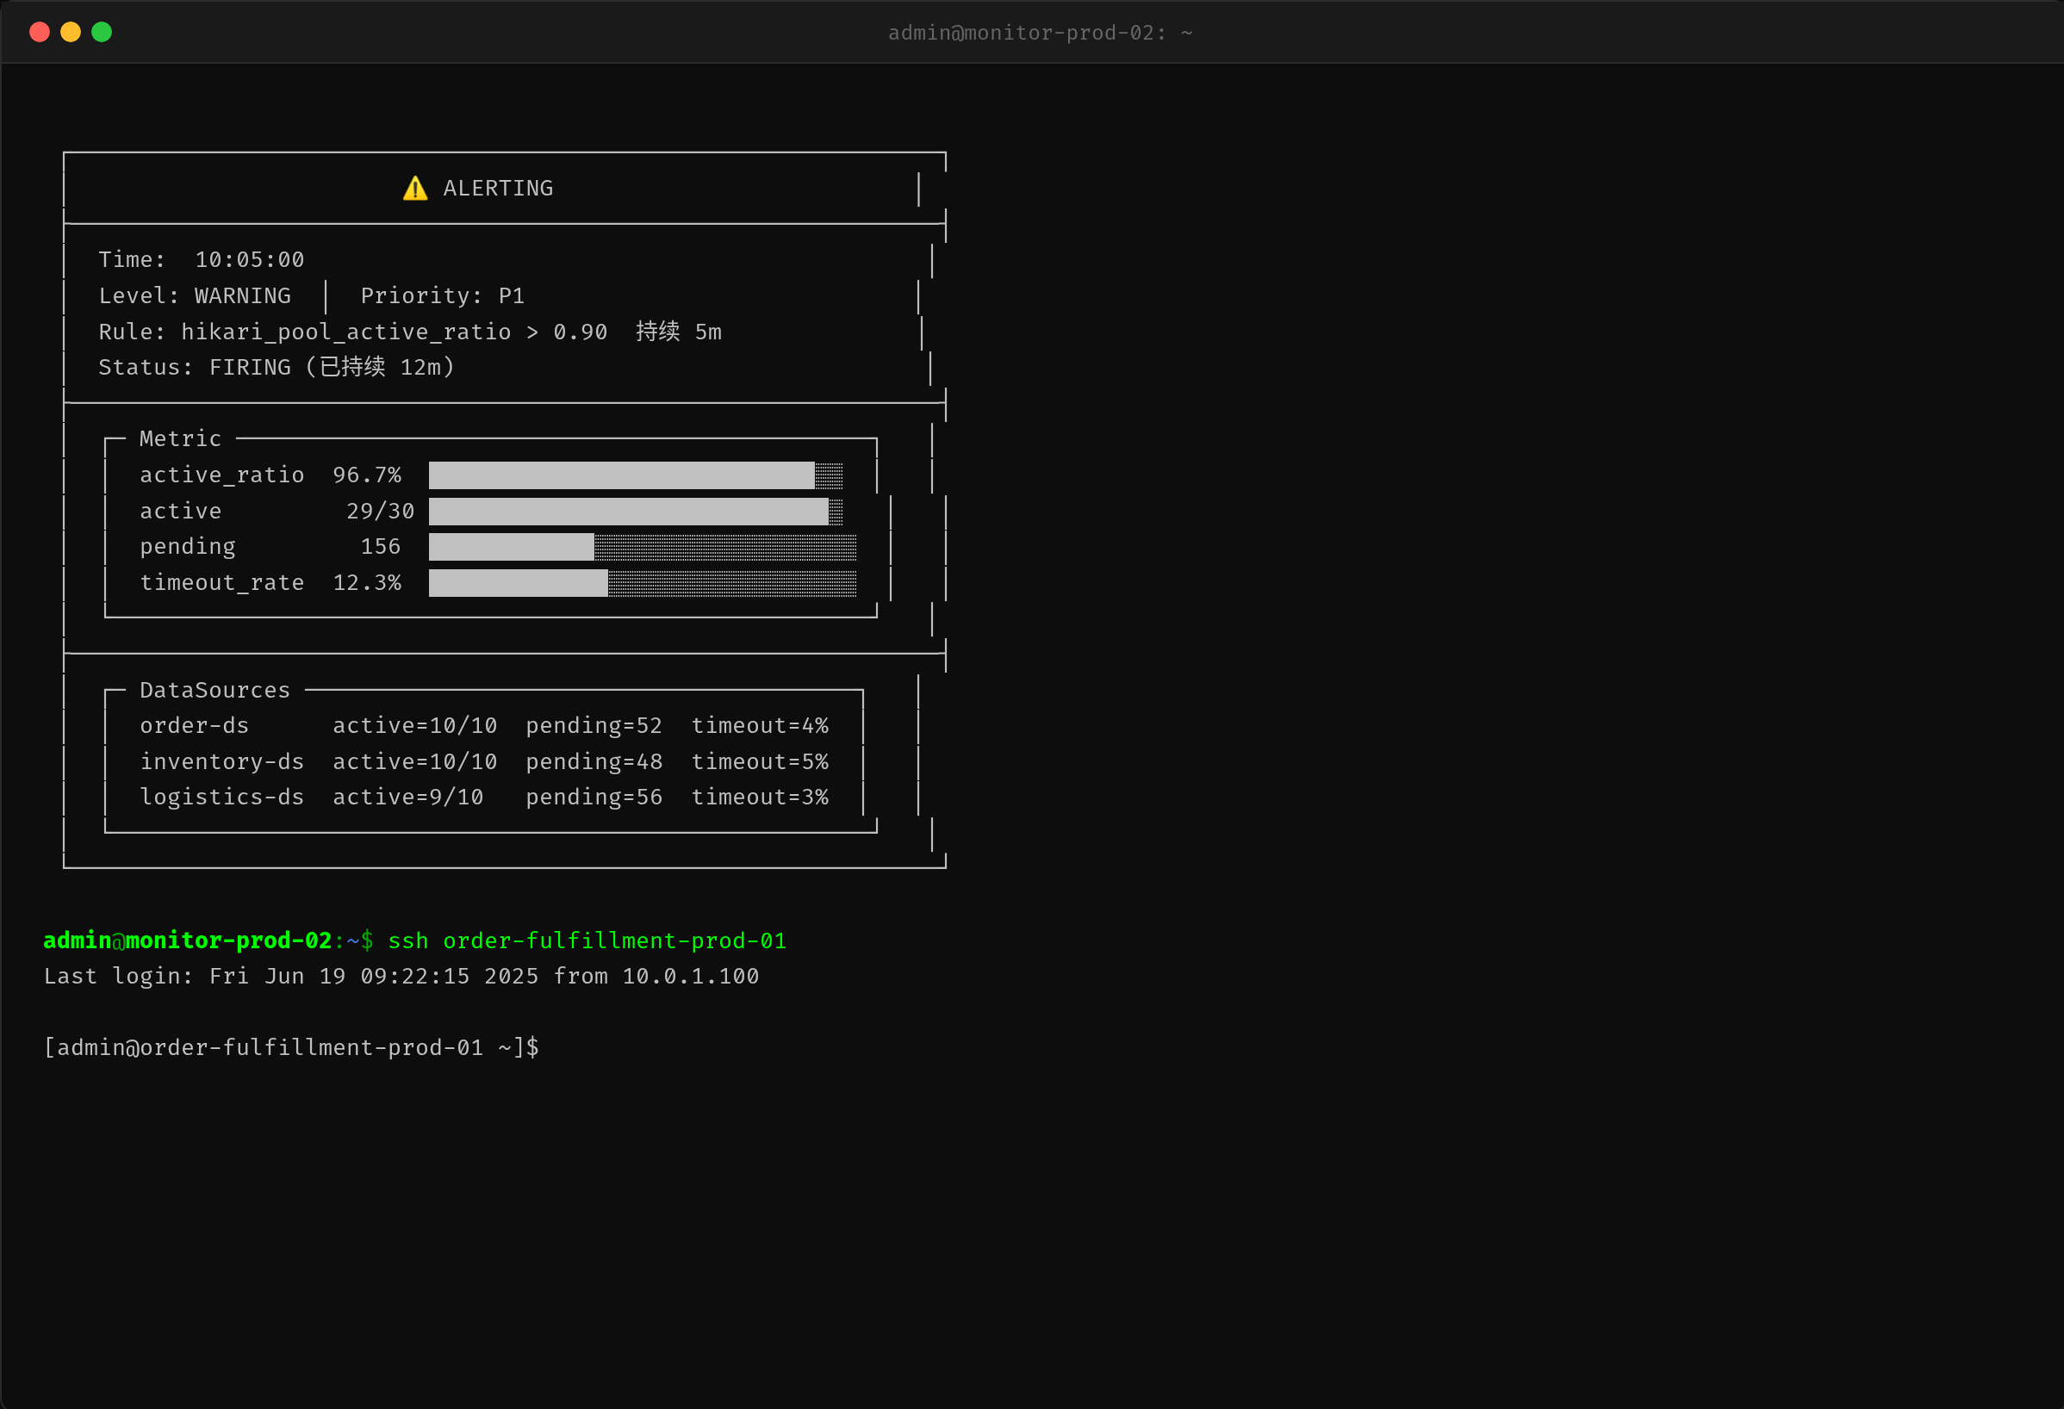Click the inventory-ds datasource name
The width and height of the screenshot is (2064, 1409).
(x=222, y=761)
